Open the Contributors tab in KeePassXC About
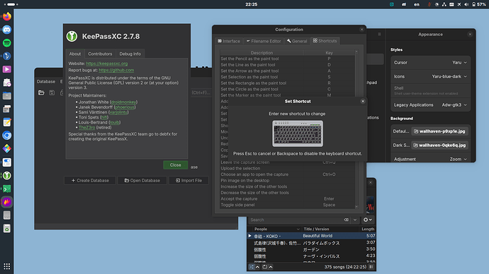Viewport: 489px width, 274px height. pos(100,54)
